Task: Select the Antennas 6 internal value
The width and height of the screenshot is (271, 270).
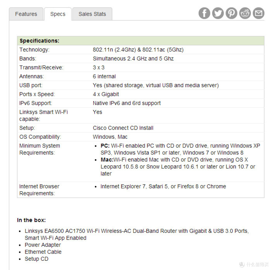Action: [x=104, y=76]
